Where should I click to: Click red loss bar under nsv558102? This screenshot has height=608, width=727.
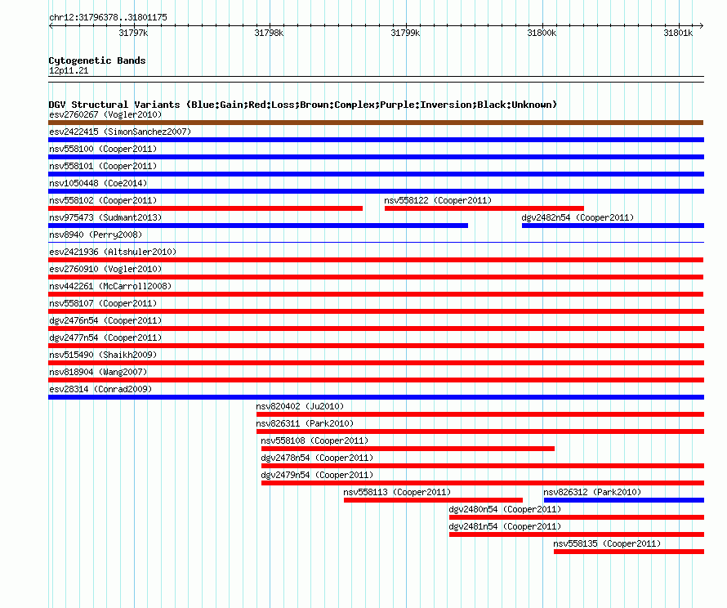point(205,208)
